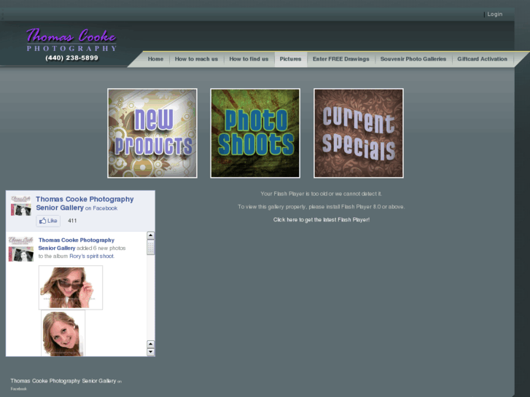Viewport: 530px width, 397px height.
Task: Open the Photo Shoots tile
Action: coord(255,133)
